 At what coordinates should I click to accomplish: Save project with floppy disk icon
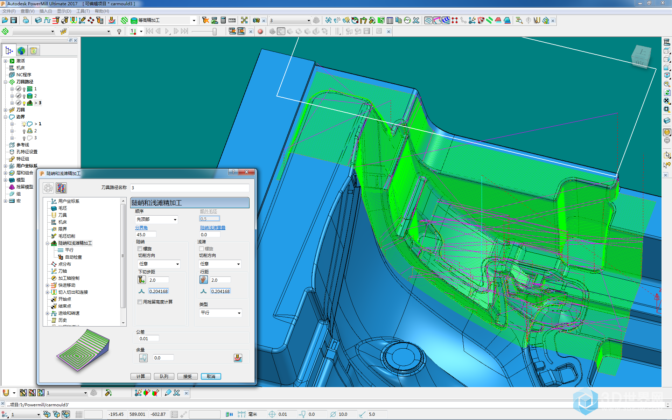click(x=14, y=20)
